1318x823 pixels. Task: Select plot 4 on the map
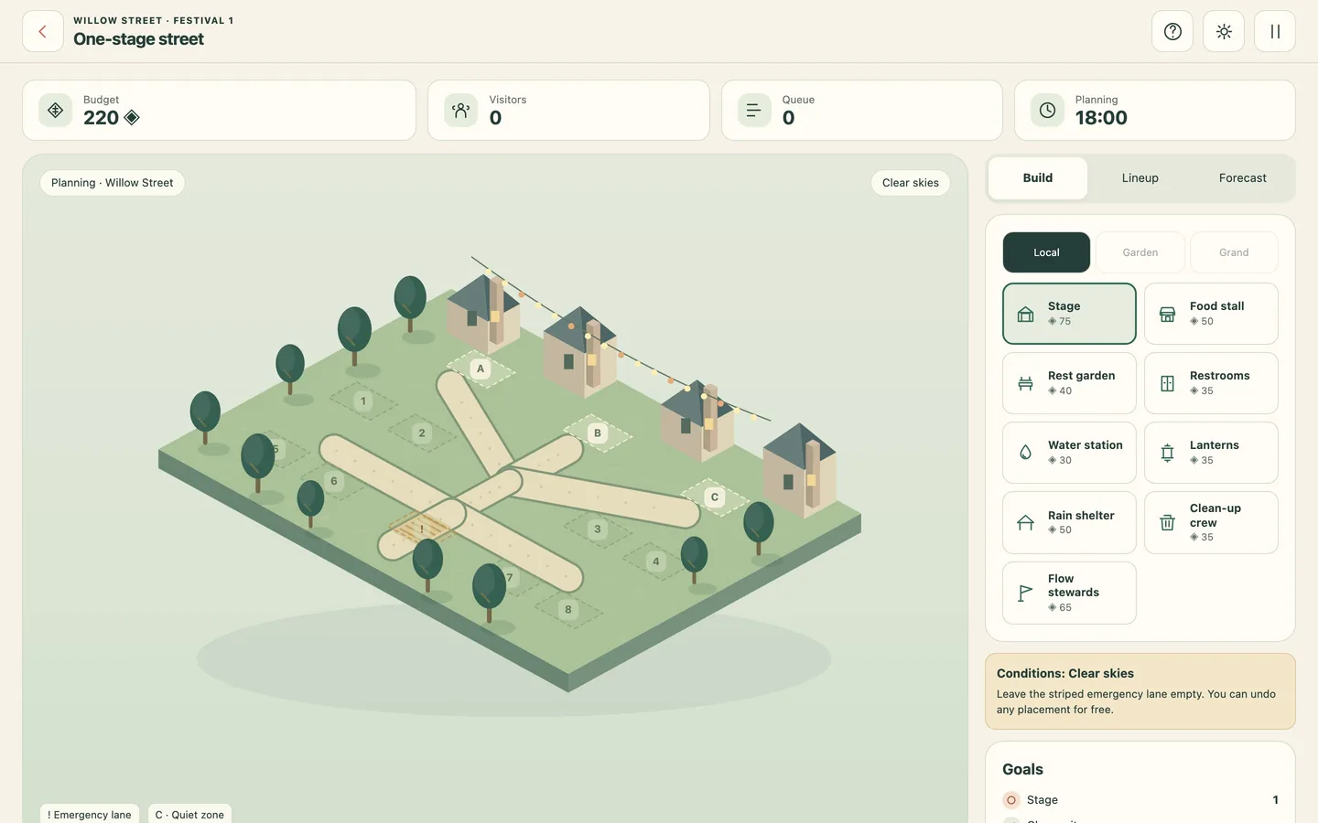pos(656,561)
